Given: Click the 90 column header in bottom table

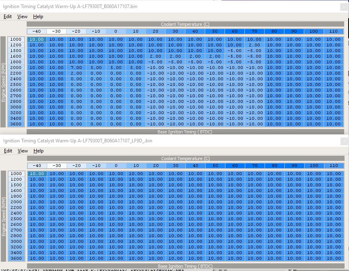Looking at the screenshot, I should point(294,165).
